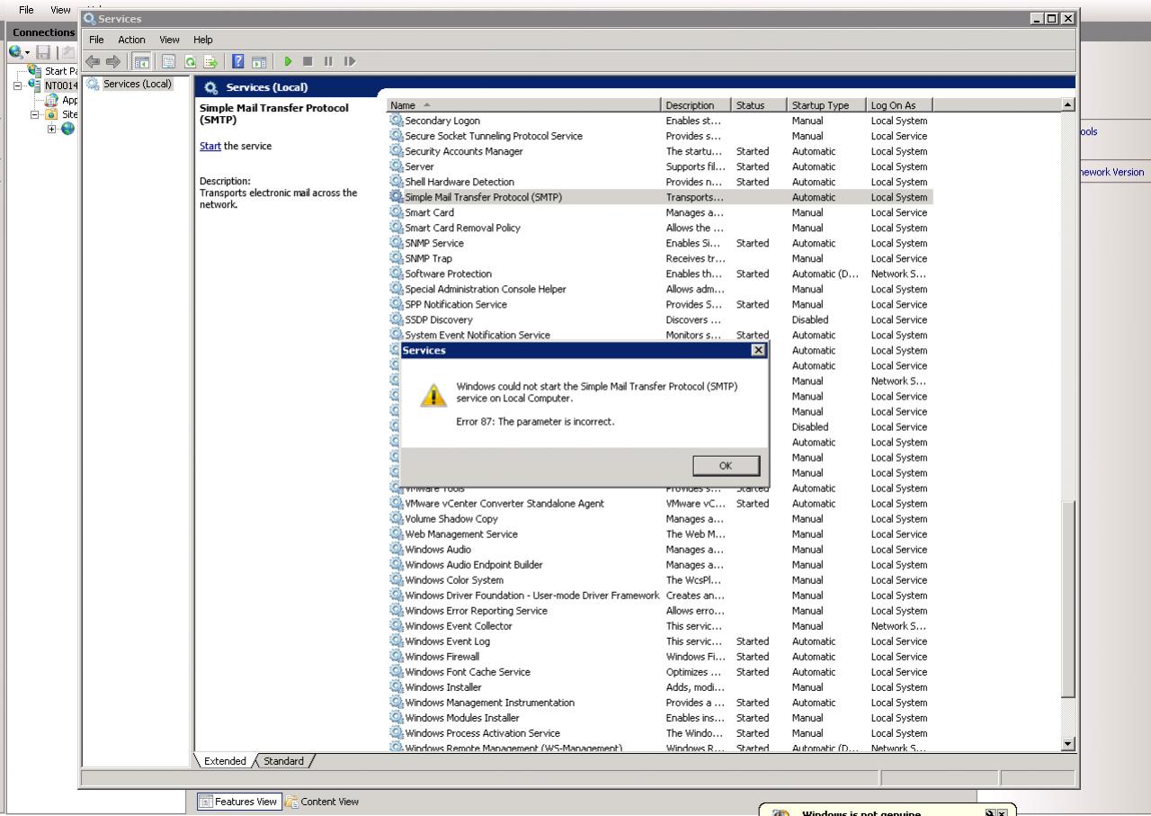Screen dimensions: 1151x816
Task: Switch to the Standard tab
Action: 283,761
